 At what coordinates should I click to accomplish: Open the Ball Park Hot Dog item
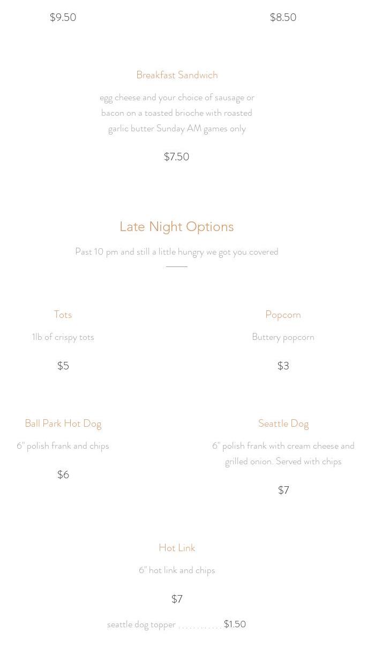[63, 424]
